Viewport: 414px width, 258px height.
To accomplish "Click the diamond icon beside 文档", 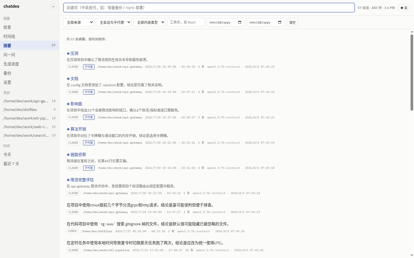I will tap(68, 79).
